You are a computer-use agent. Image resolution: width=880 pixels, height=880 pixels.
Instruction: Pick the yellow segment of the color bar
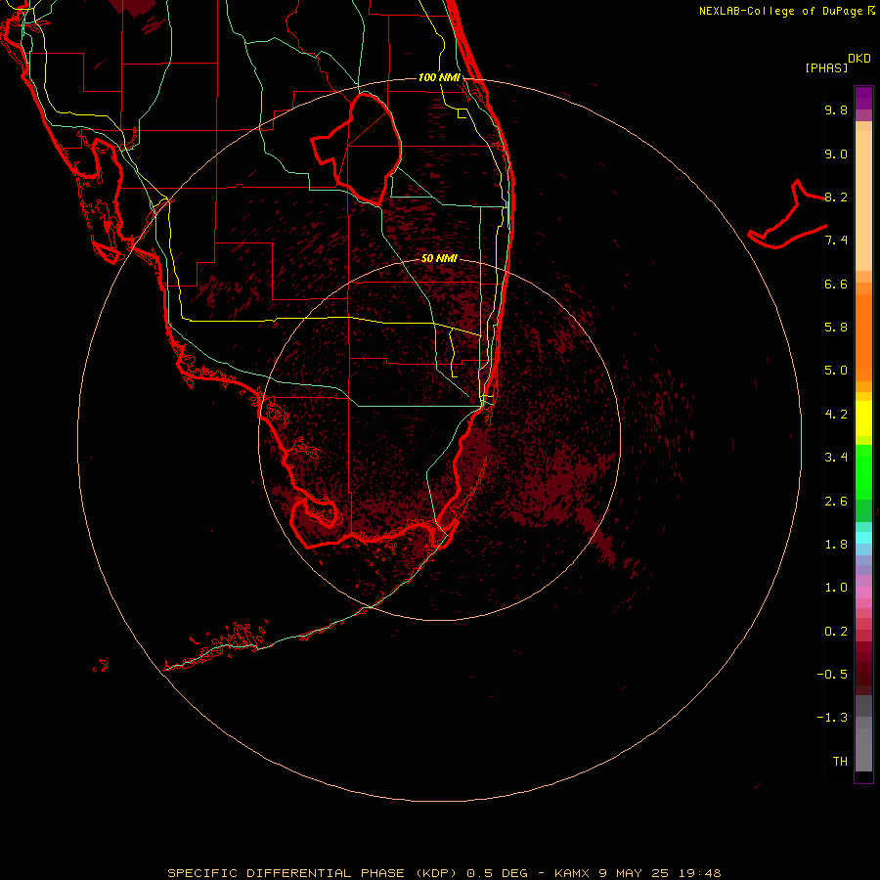click(863, 418)
